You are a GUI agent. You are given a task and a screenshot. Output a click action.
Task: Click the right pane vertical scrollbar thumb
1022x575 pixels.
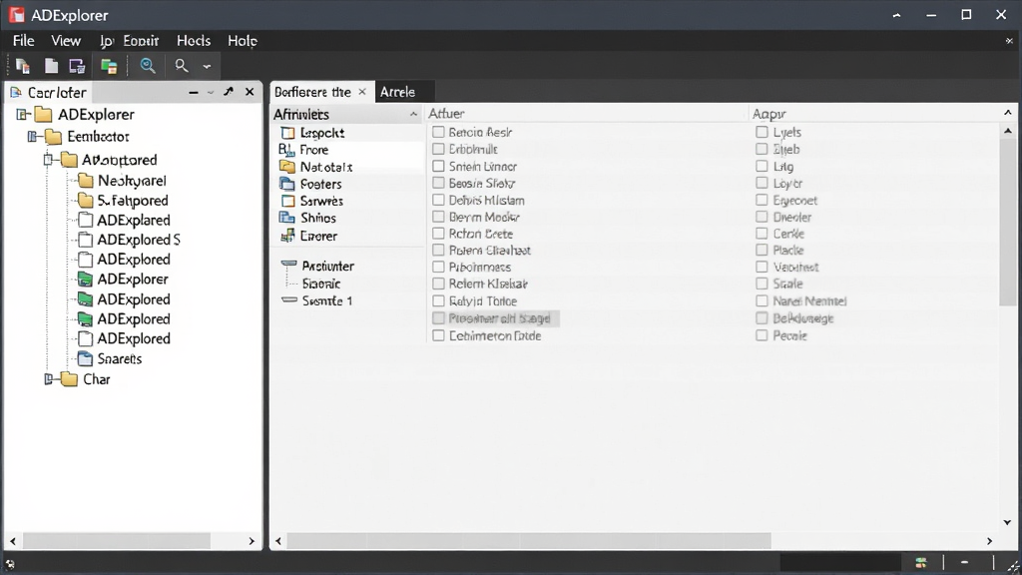1007,222
